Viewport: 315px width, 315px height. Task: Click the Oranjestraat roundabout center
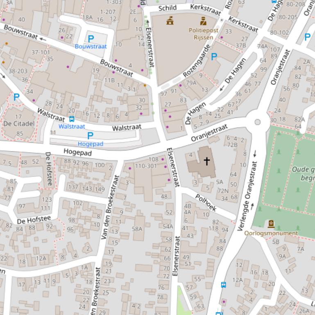point(257,122)
